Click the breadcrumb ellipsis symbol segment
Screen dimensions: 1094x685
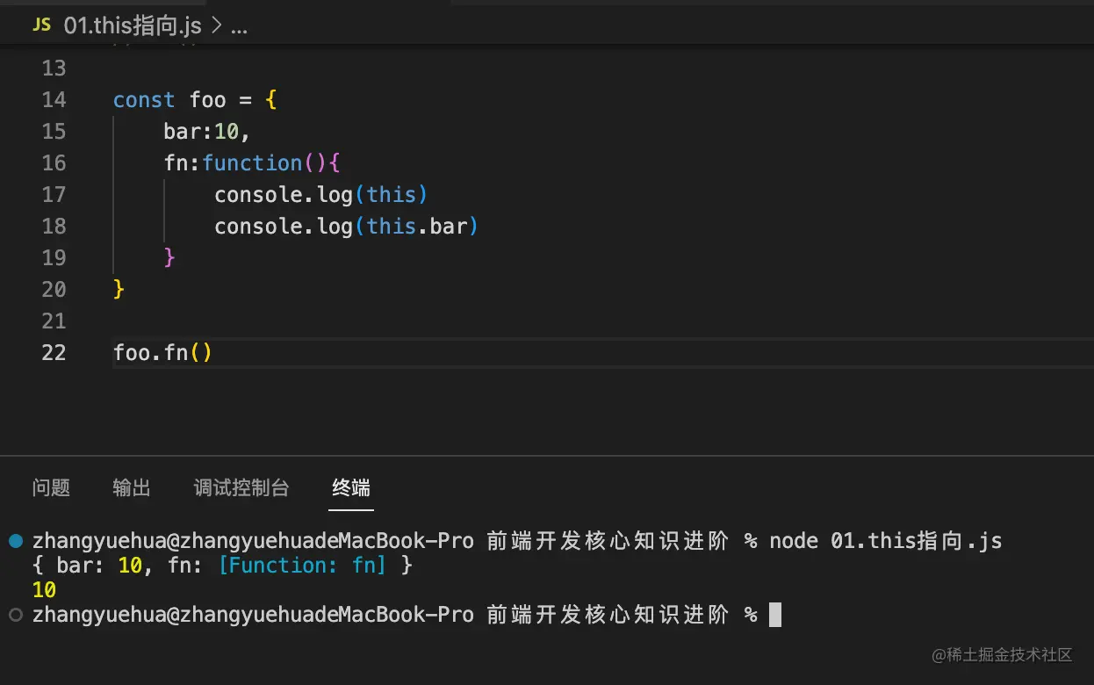point(239,27)
